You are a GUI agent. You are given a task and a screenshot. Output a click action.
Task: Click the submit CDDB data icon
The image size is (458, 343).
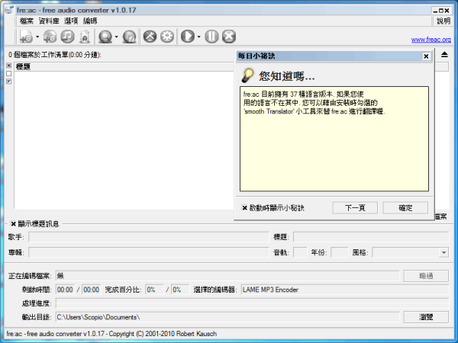[x=130, y=37]
